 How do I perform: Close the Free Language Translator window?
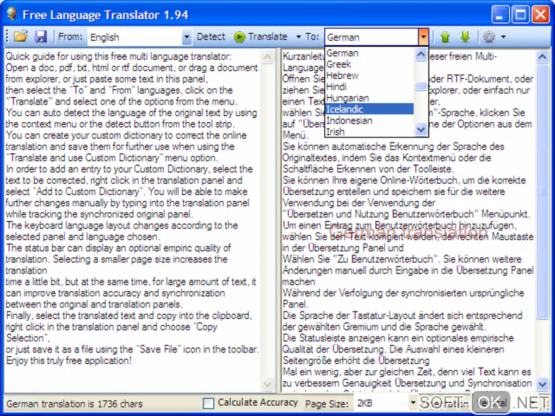[x=541, y=15]
